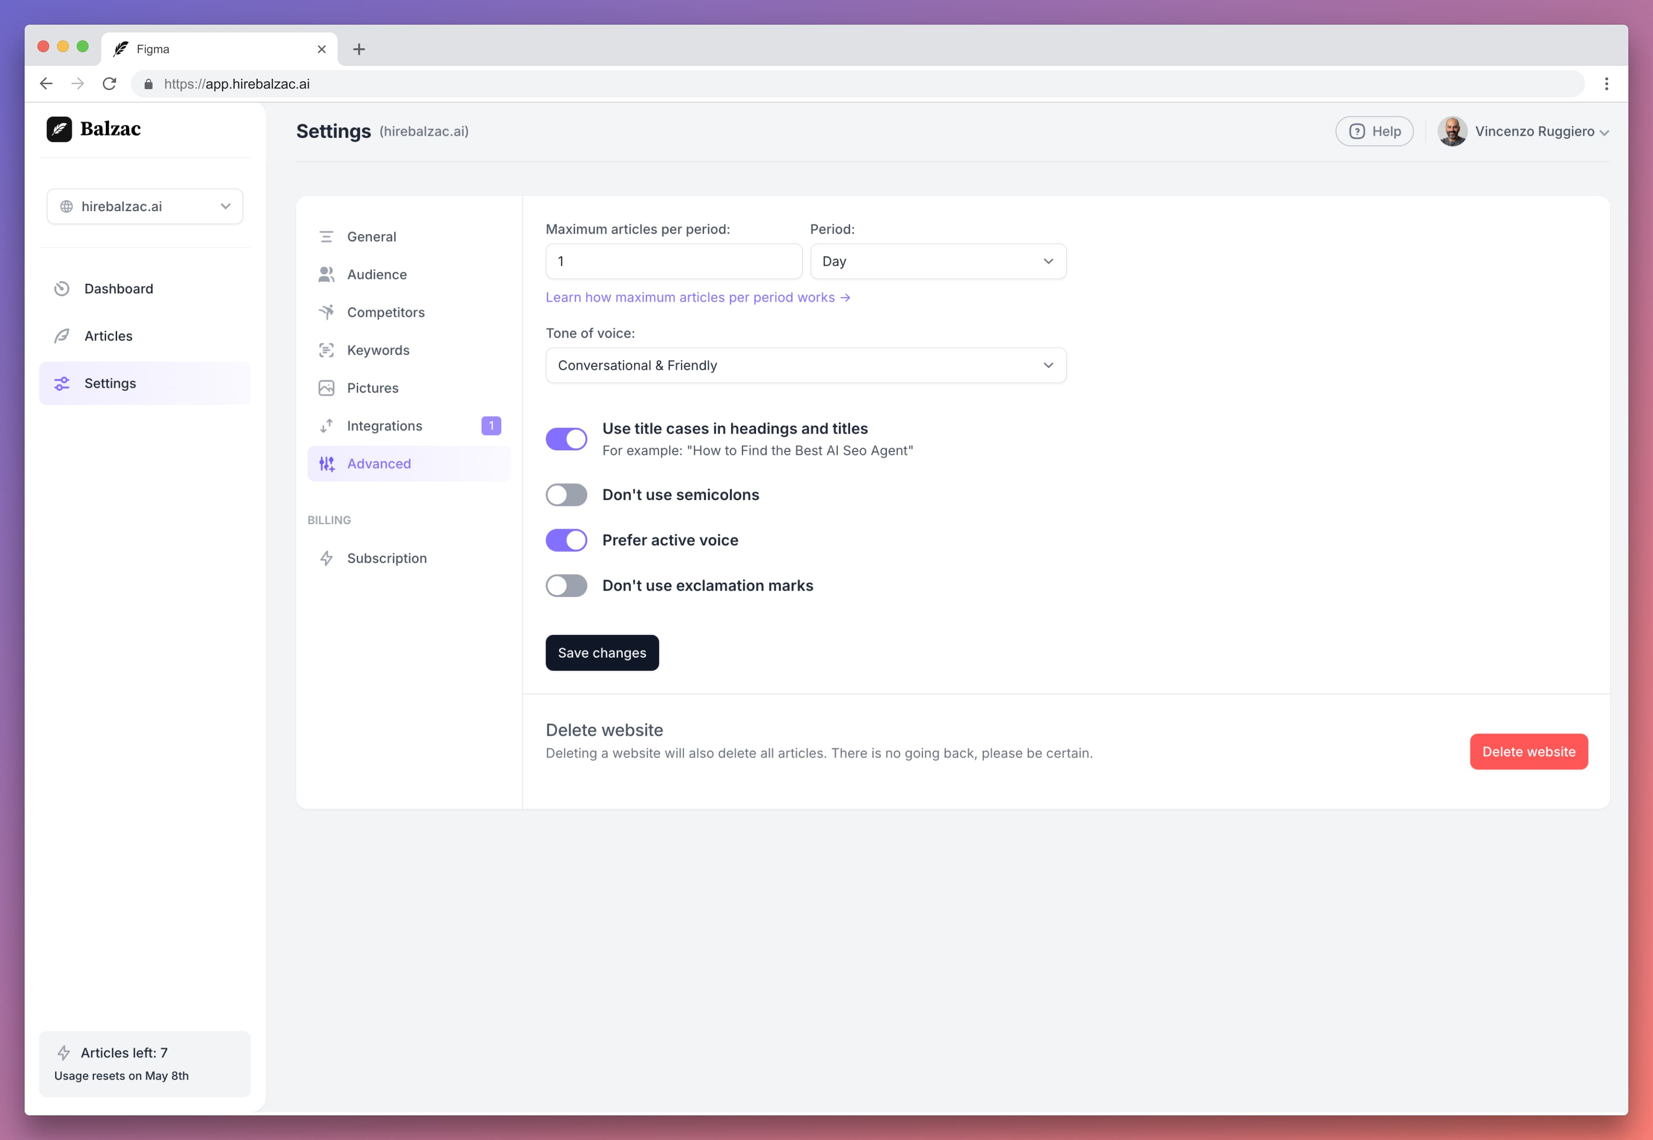Viewport: 1653px width, 1140px height.
Task: Click the Save changes button
Action: [602, 652]
